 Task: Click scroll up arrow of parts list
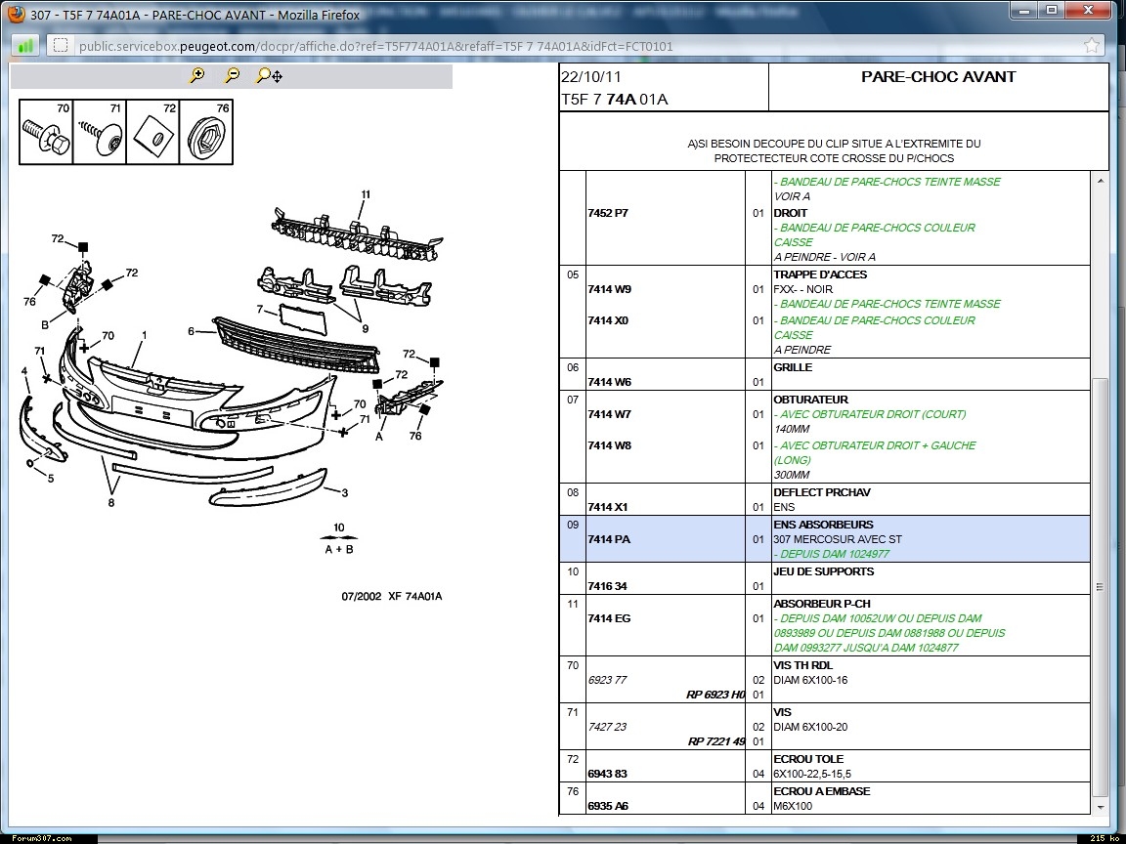point(1101,181)
